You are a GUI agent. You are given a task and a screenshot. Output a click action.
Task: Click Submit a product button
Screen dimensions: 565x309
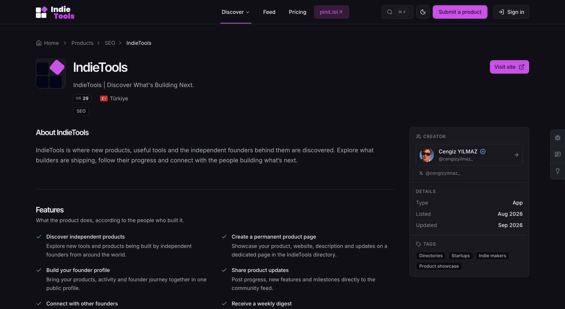460,12
